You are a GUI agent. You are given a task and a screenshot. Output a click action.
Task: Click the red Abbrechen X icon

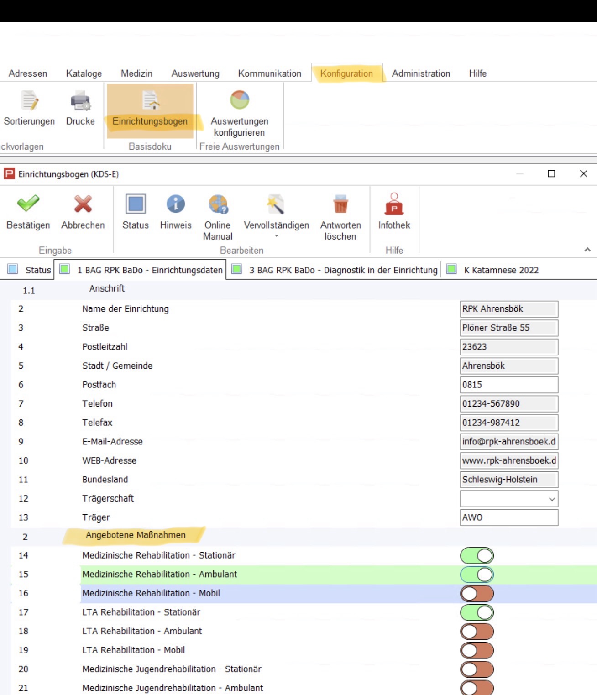[83, 204]
